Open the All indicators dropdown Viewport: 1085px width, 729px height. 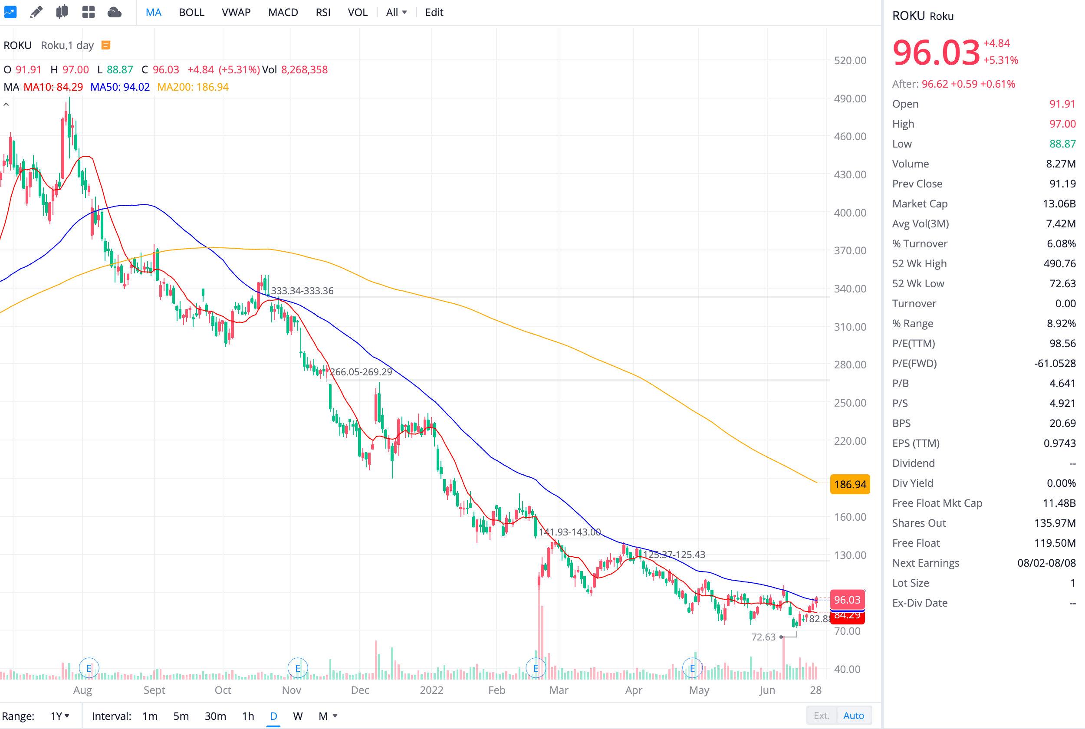pos(396,13)
